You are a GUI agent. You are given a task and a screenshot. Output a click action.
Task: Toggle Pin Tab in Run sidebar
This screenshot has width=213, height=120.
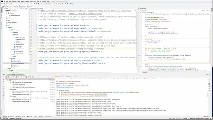[x=4, y=99]
